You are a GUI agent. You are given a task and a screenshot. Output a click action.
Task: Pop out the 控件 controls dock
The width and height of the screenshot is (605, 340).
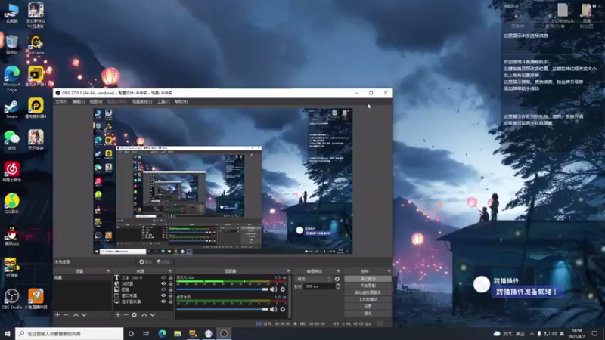point(389,271)
